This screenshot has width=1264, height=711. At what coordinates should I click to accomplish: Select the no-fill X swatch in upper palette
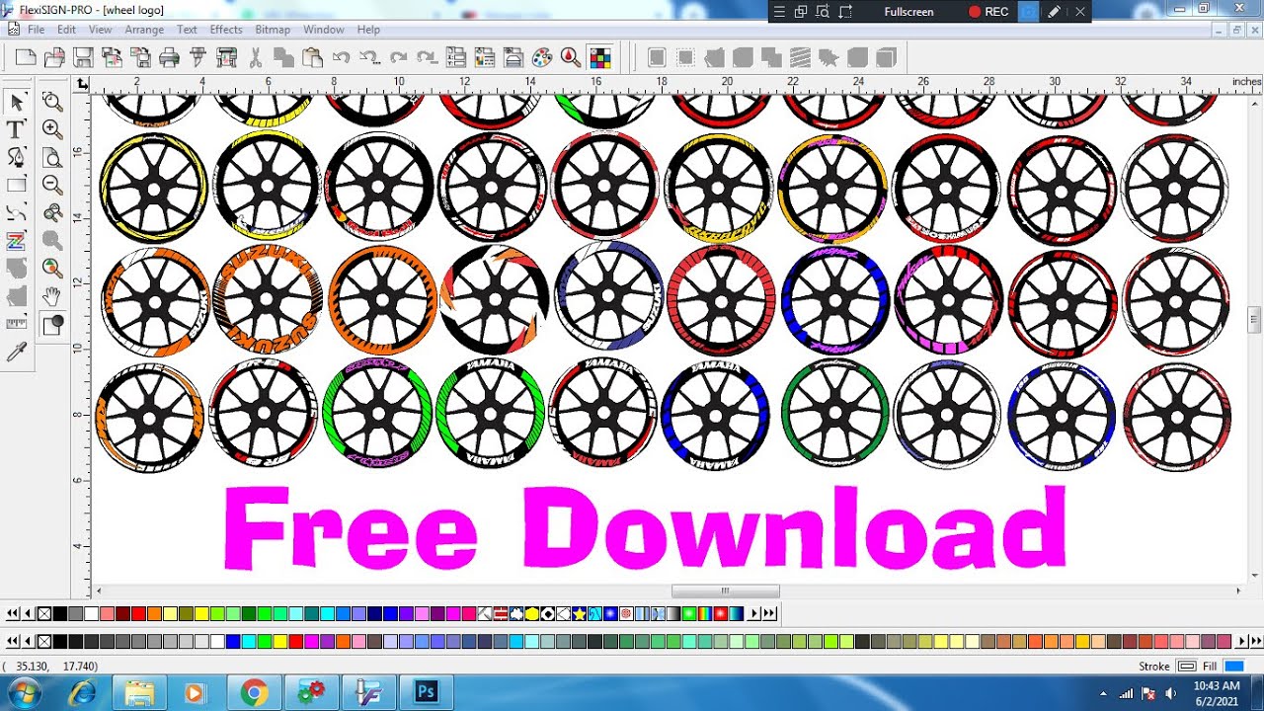44,613
